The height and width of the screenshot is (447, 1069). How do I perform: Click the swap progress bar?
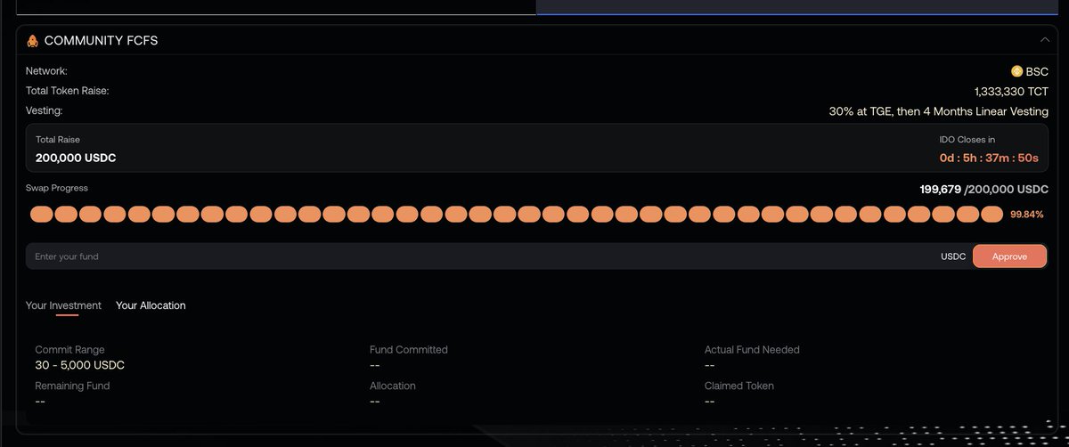[x=517, y=214]
